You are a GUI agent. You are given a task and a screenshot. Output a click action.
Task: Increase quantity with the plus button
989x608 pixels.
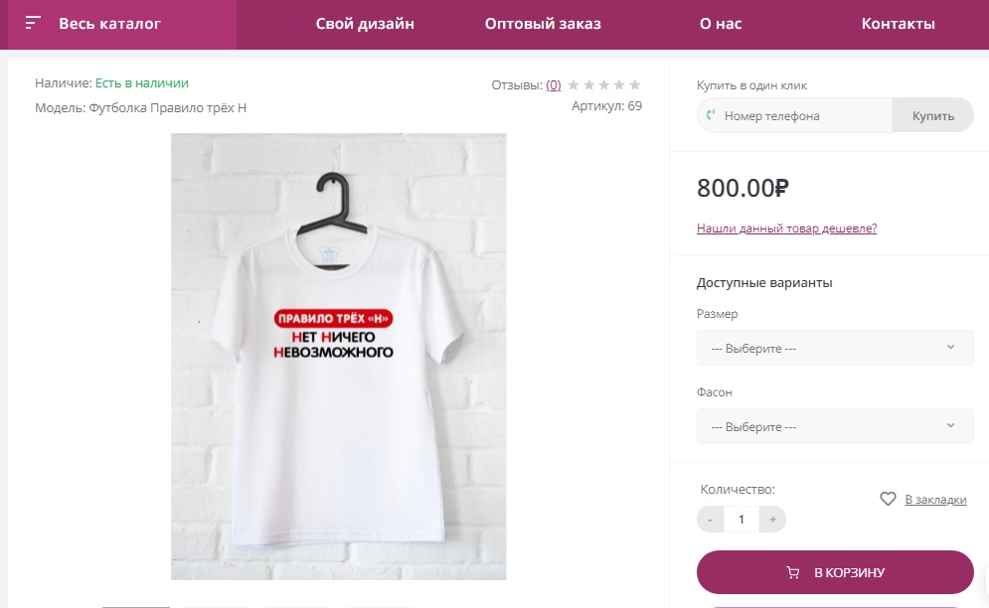(772, 519)
